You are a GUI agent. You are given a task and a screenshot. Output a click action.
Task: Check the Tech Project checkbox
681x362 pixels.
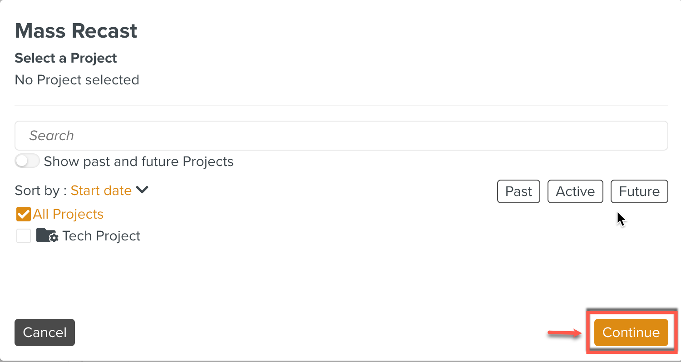coord(23,236)
